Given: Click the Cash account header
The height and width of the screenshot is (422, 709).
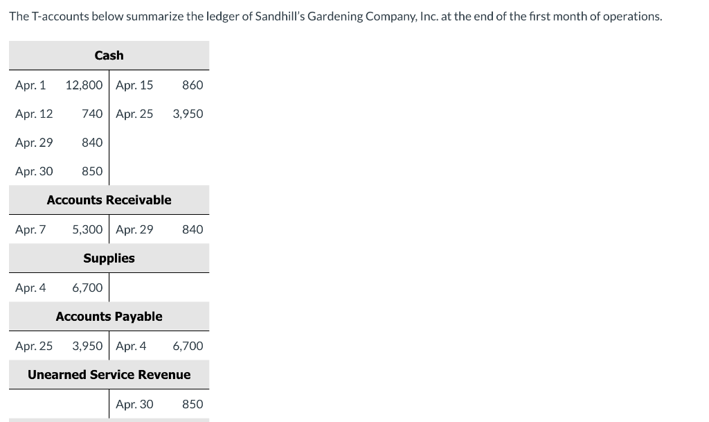Looking at the screenshot, I should click(109, 55).
